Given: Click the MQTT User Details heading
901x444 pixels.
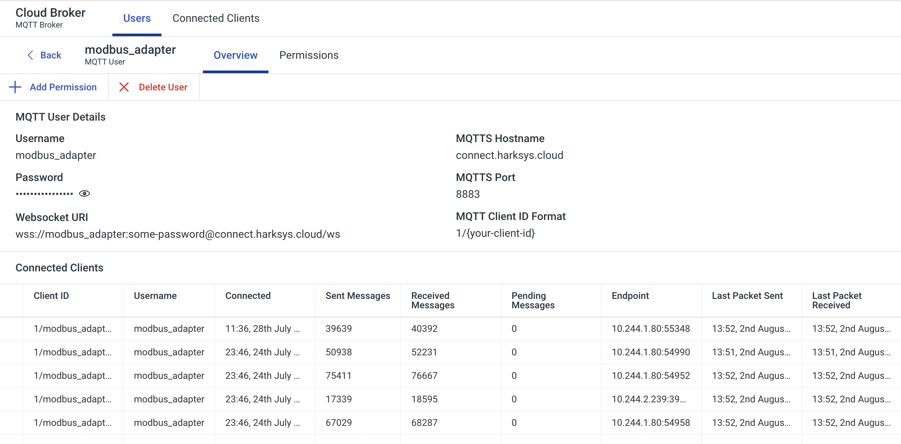Looking at the screenshot, I should (x=61, y=117).
